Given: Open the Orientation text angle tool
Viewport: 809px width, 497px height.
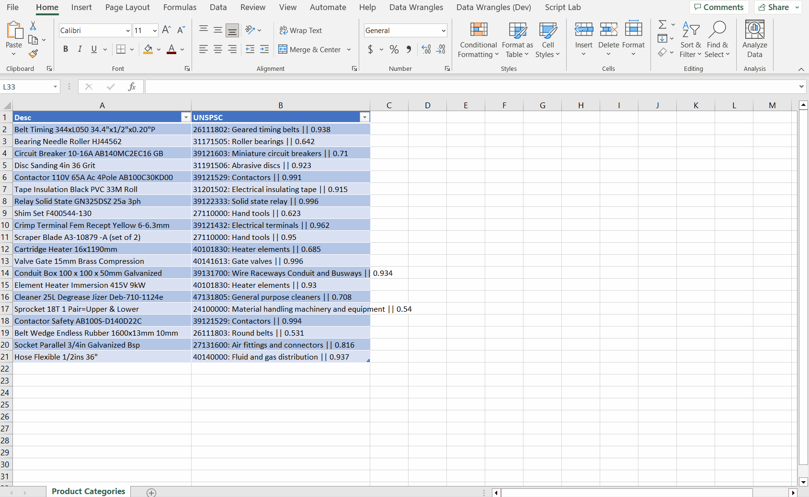Looking at the screenshot, I should 250,30.
